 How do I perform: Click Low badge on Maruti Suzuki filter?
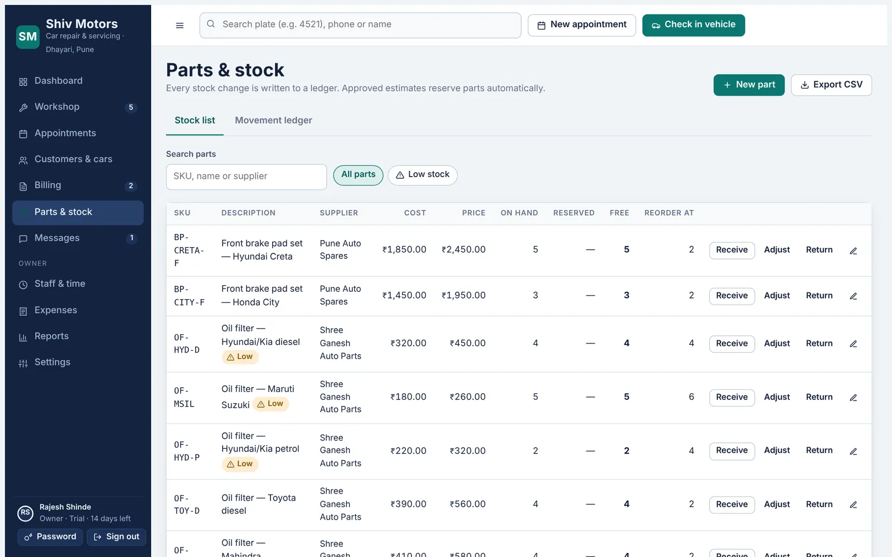coord(271,404)
